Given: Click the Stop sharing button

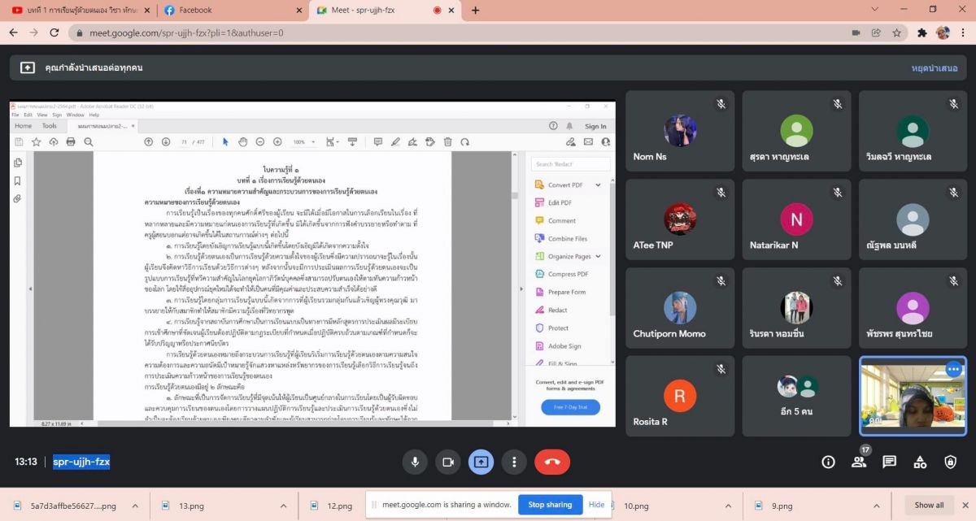Looking at the screenshot, I should tap(550, 505).
